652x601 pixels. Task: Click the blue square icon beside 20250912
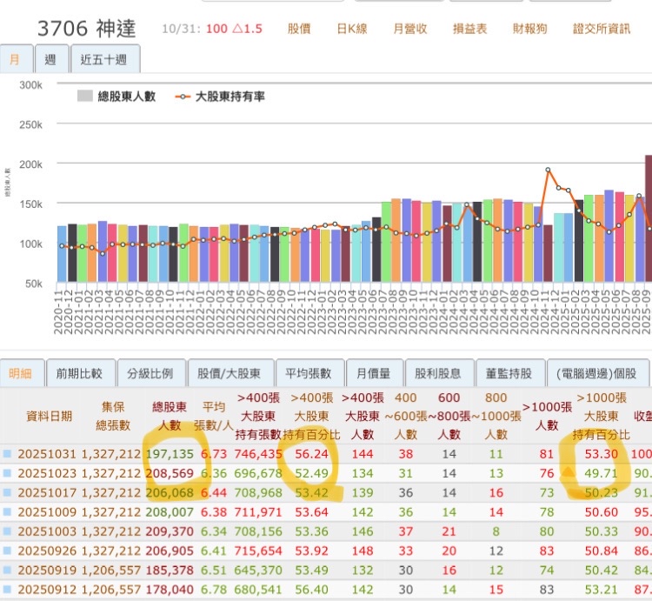click(x=8, y=589)
